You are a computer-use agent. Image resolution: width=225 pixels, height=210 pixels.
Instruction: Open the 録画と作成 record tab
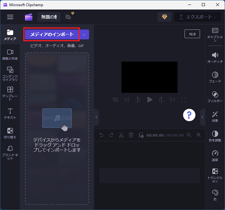pos(10,55)
